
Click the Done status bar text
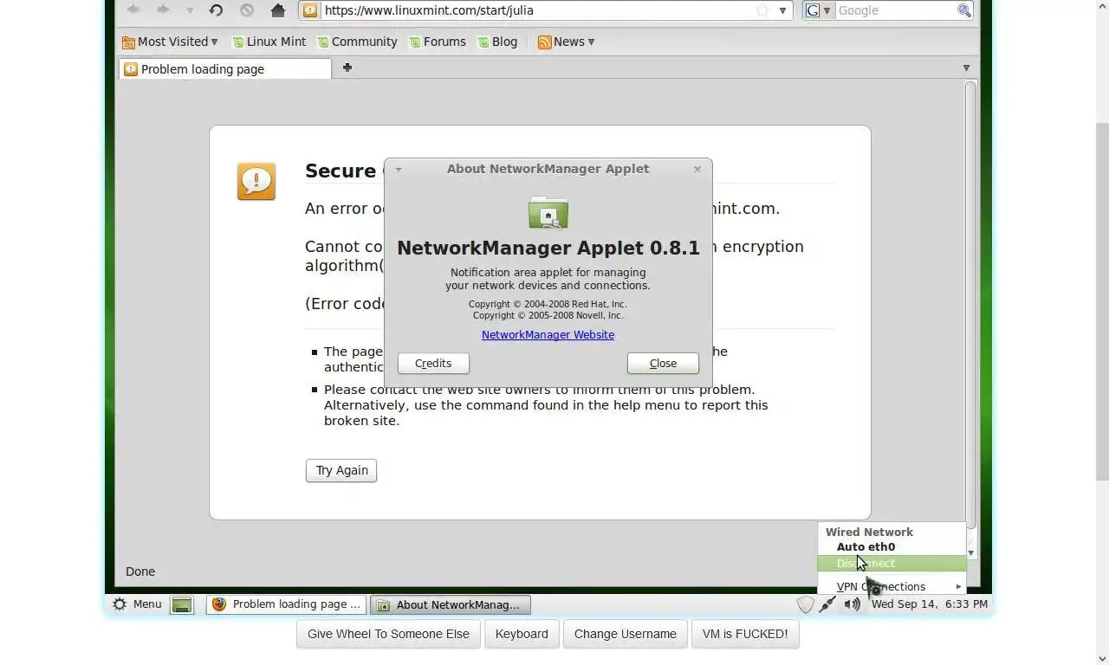coord(140,571)
